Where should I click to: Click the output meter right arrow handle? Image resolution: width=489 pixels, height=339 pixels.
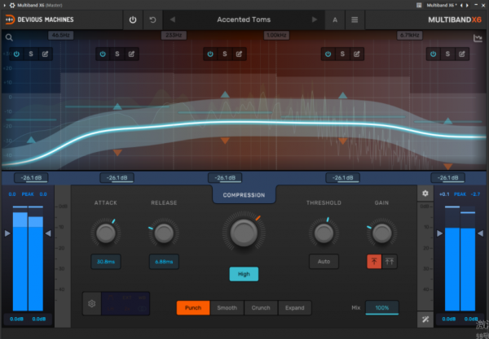coord(480,233)
